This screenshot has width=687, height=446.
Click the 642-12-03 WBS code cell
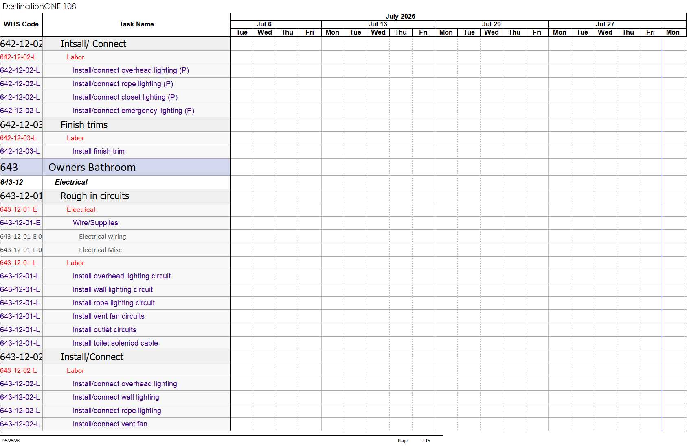pyautogui.click(x=22, y=125)
